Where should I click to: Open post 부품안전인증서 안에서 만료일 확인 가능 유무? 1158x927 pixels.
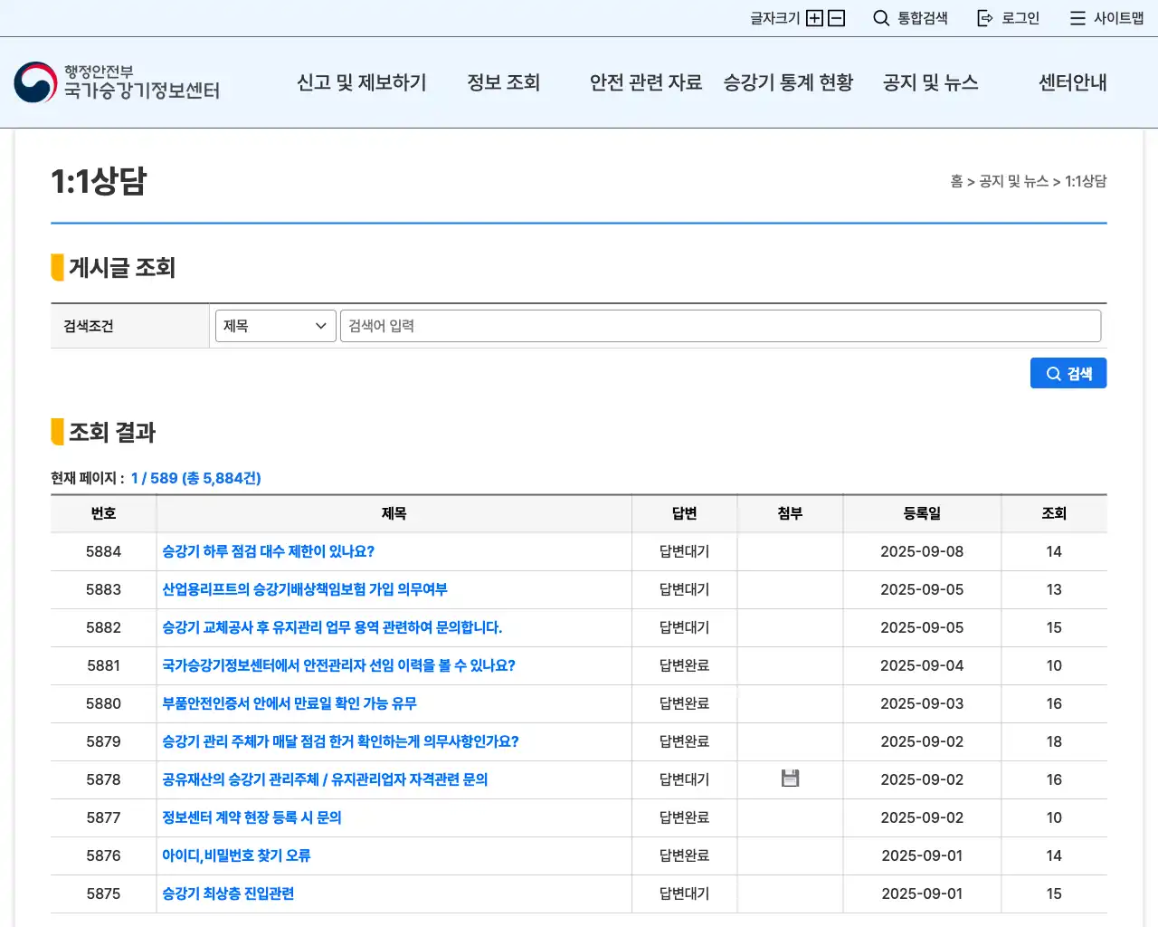[289, 703]
